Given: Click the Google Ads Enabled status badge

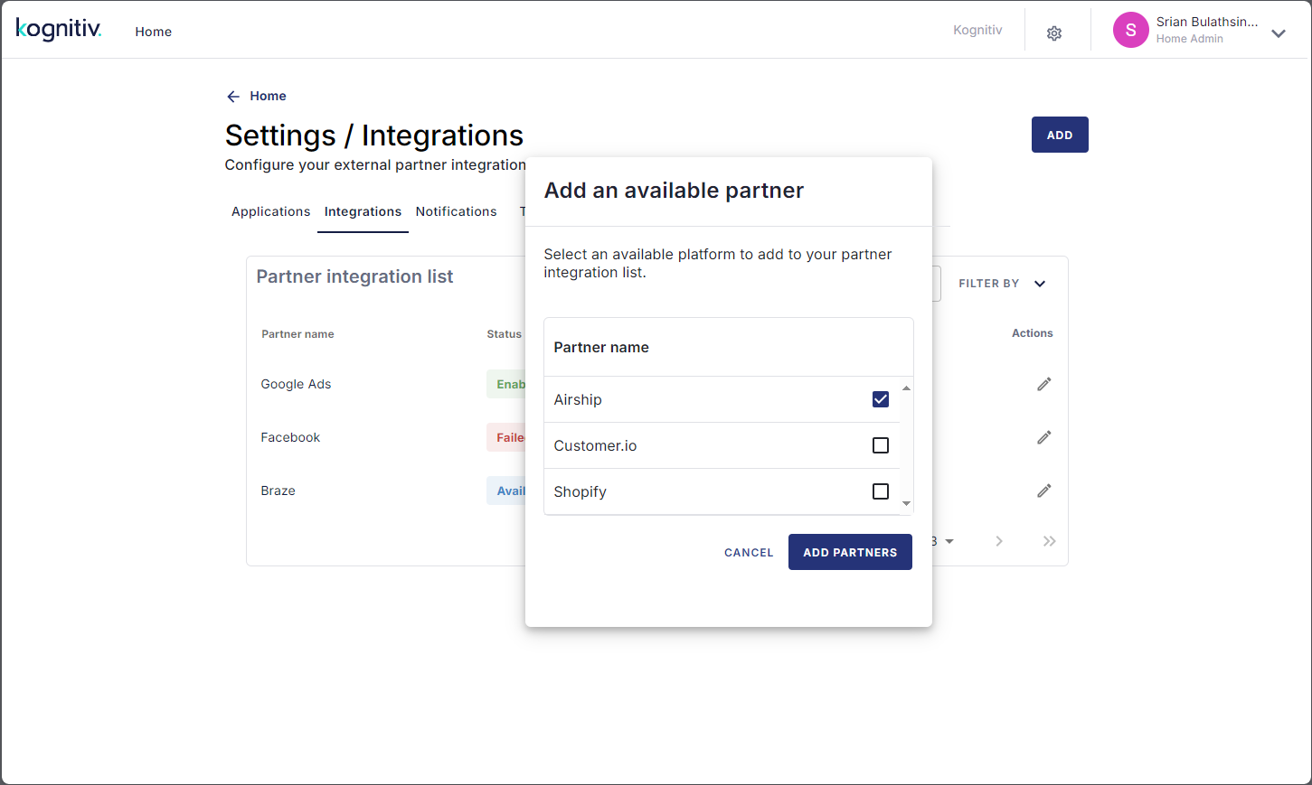Looking at the screenshot, I should (506, 384).
